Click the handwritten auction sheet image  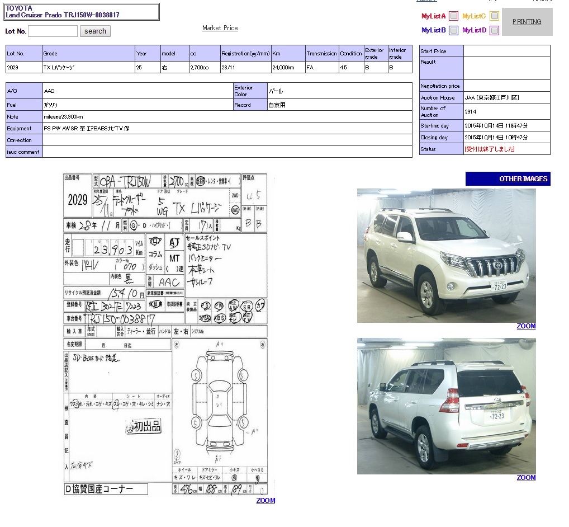[x=165, y=335]
